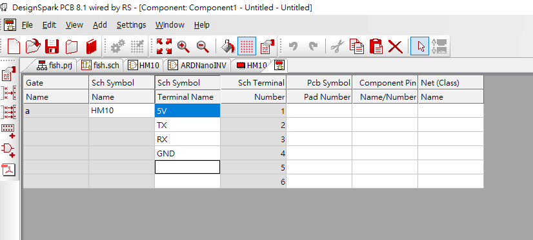Click the Zoom All red arrows icon
533x240 pixels.
(x=164, y=46)
